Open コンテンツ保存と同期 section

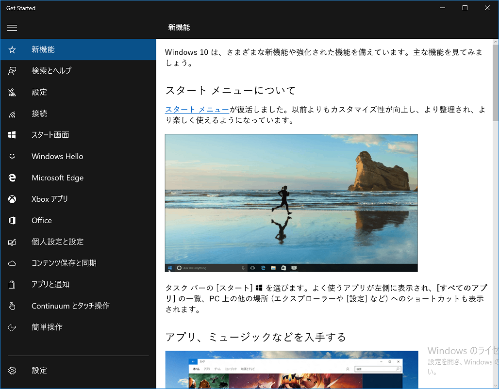pos(78,263)
